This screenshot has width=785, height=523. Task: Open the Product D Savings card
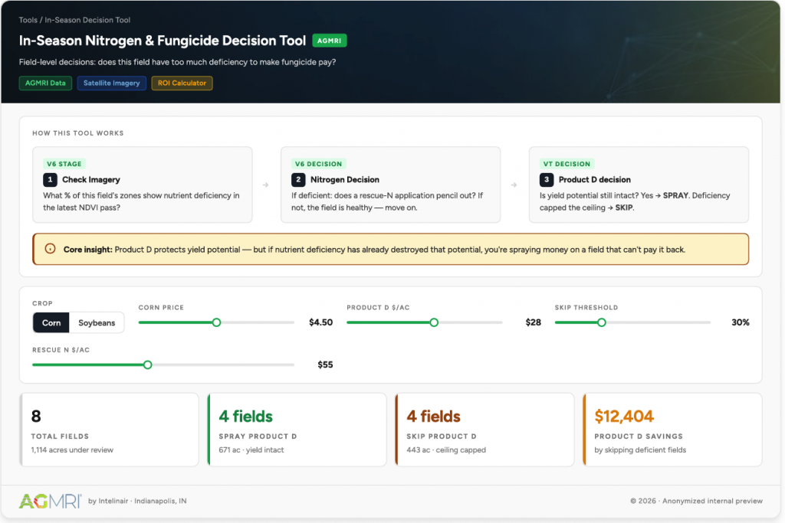click(672, 430)
